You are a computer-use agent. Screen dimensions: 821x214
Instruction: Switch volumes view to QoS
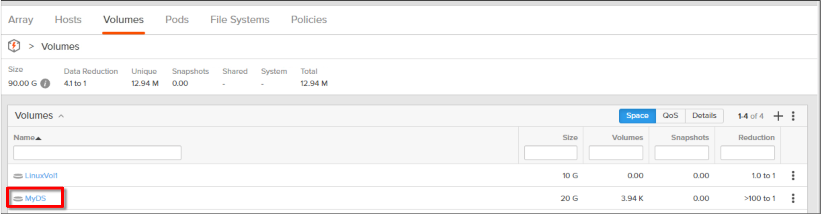tap(670, 116)
